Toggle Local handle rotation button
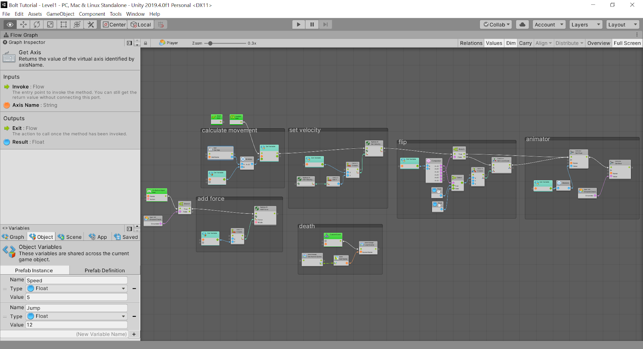643x349 pixels. tap(141, 25)
